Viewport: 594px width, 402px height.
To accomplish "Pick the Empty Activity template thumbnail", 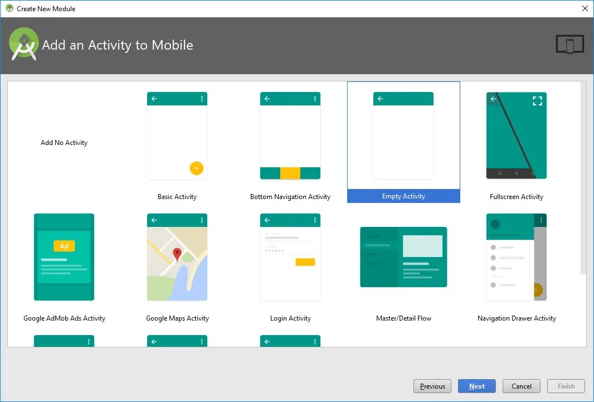I will click(403, 135).
